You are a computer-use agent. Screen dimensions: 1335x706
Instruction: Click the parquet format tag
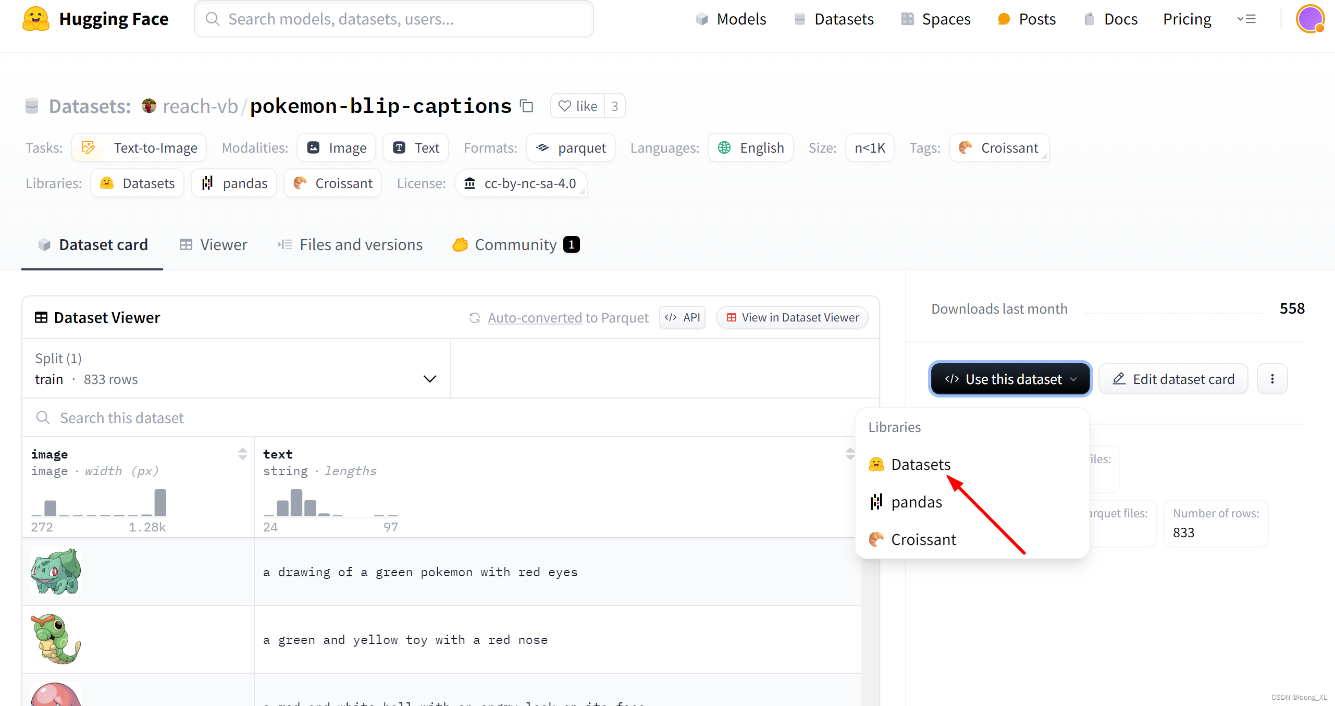pyautogui.click(x=571, y=147)
